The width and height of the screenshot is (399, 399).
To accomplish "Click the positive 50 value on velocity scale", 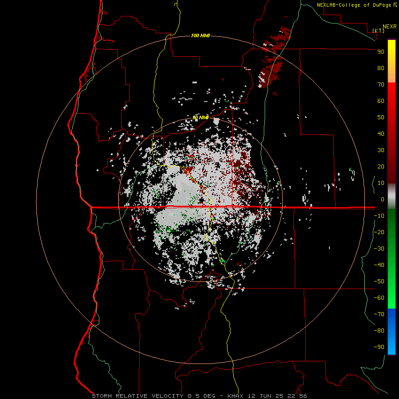I will click(381, 117).
